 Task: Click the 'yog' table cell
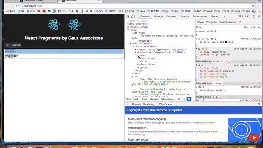[7, 56]
